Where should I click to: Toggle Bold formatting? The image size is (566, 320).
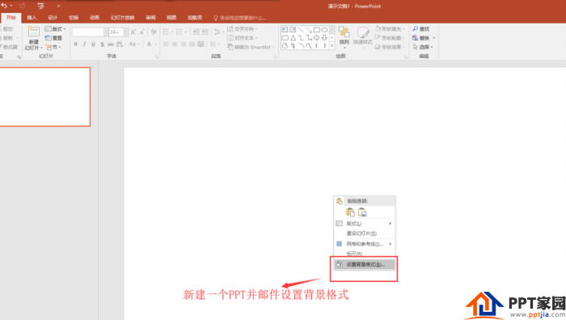coord(76,44)
